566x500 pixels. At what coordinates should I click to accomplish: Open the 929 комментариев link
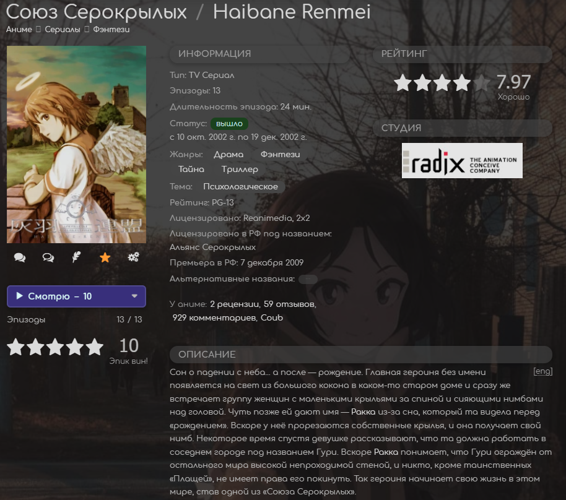click(214, 318)
